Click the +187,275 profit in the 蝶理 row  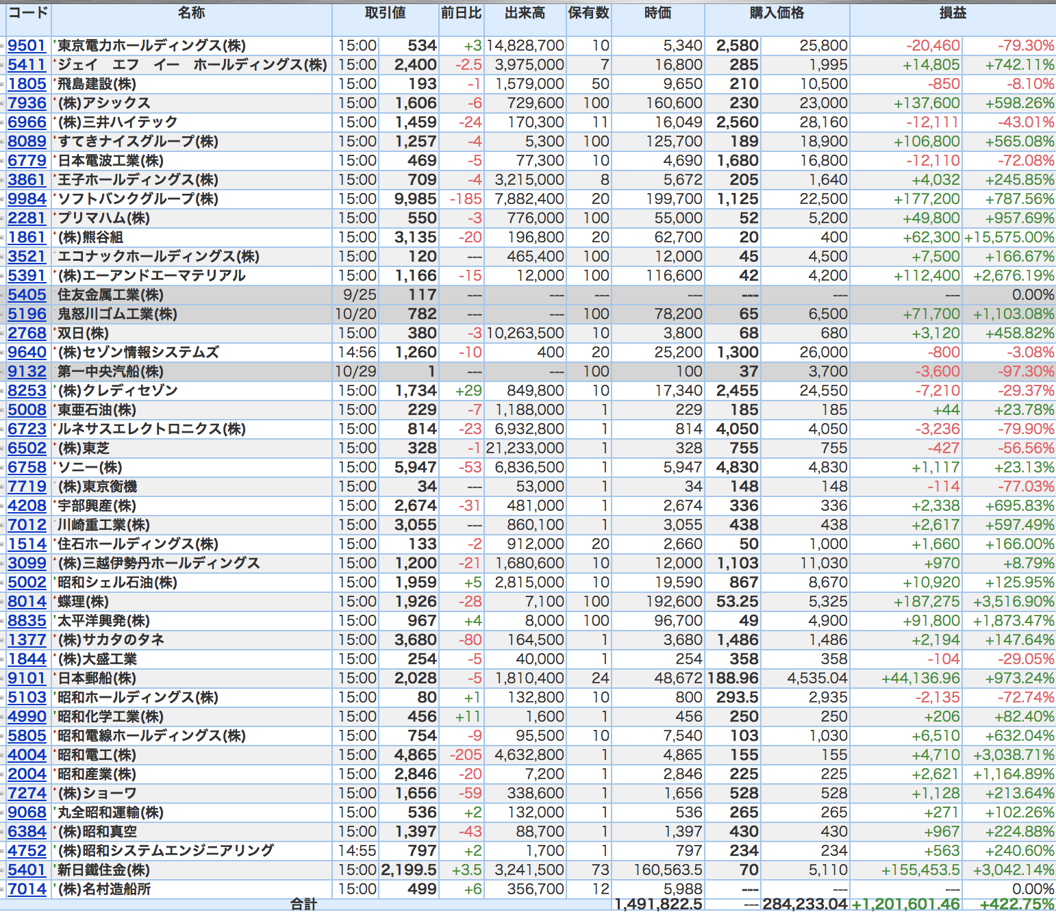point(927,601)
